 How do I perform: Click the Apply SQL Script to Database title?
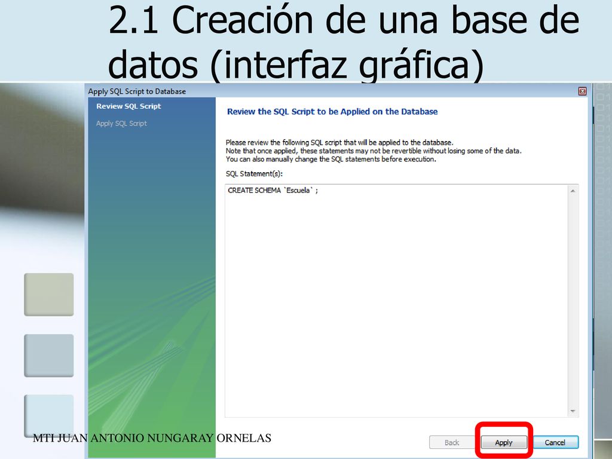137,91
